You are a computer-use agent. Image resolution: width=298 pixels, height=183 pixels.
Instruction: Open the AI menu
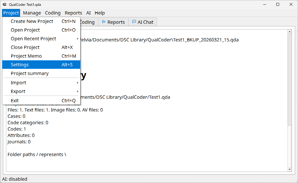click(88, 13)
